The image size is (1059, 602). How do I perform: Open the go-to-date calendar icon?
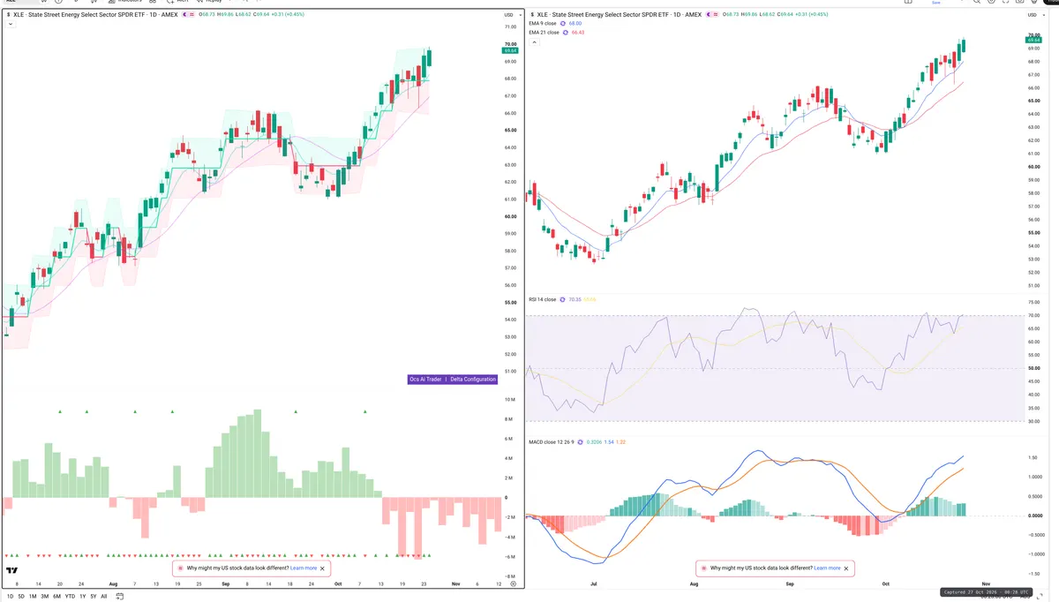[119, 596]
